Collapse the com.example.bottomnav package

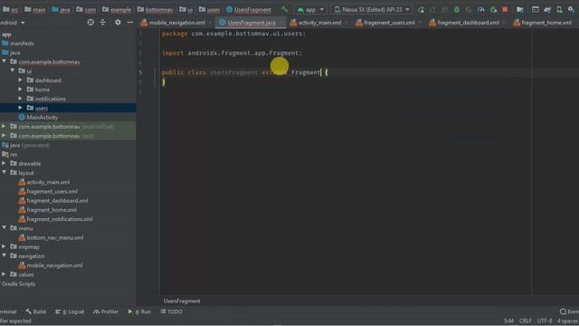point(4,62)
